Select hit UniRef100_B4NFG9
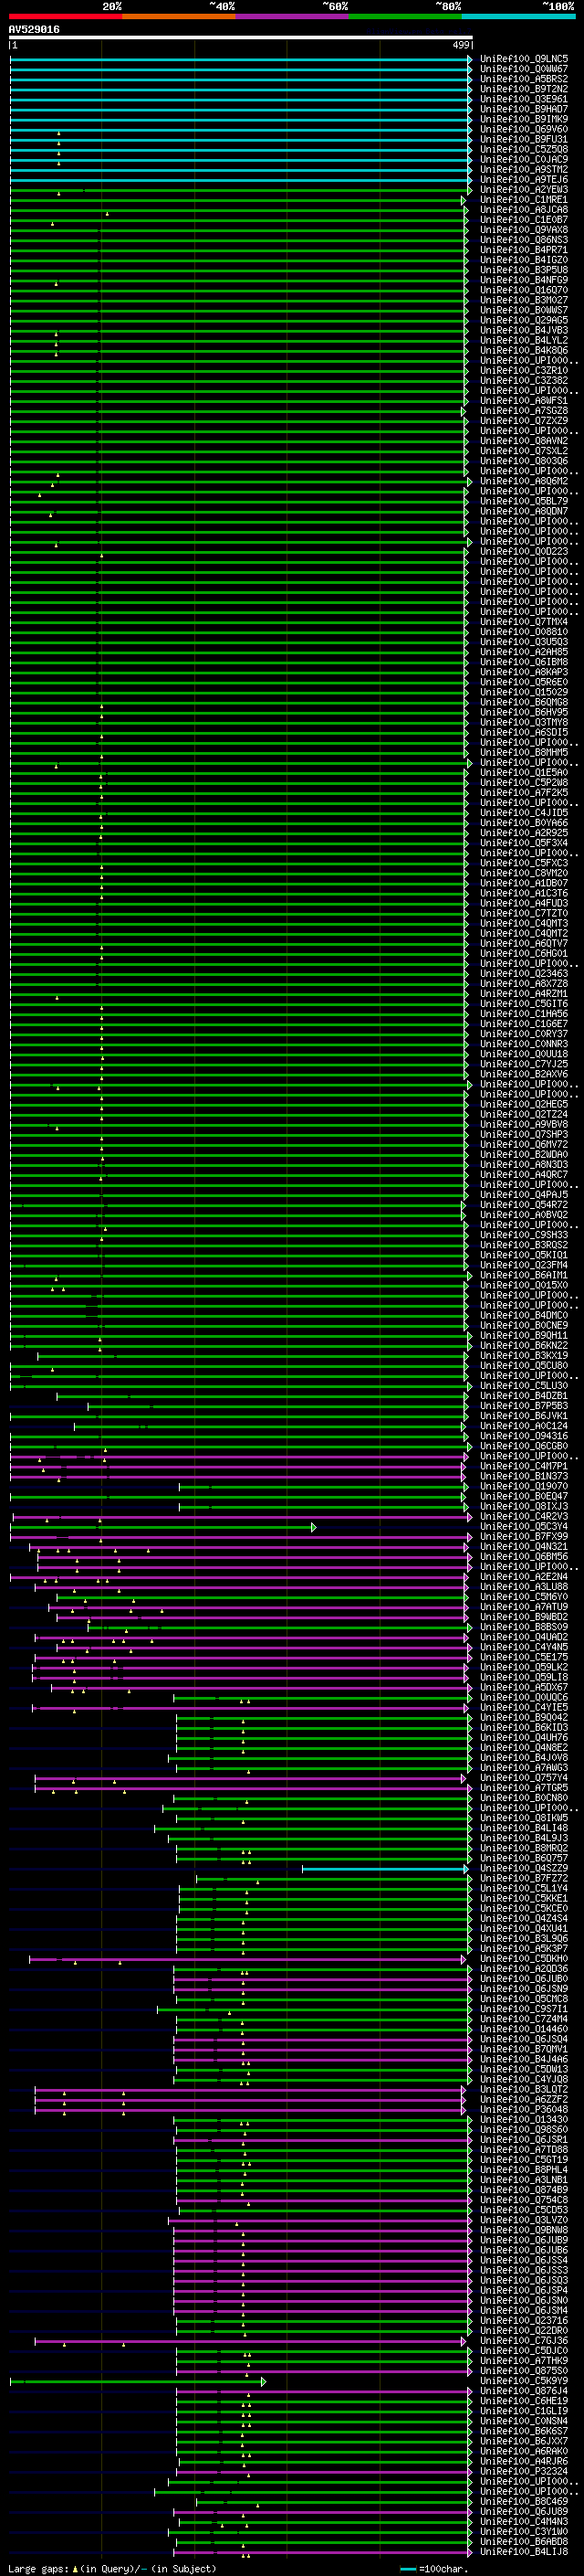 (524, 280)
